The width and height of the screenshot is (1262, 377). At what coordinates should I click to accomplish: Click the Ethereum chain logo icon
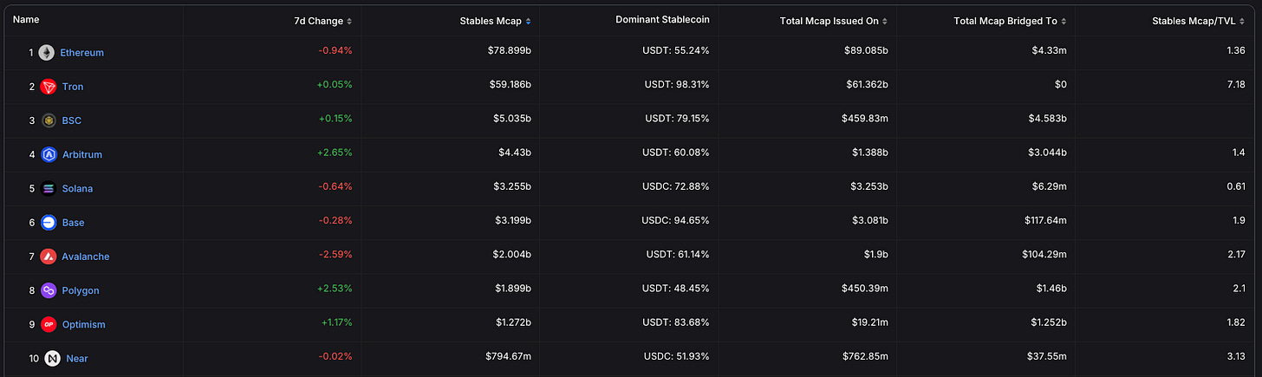click(x=47, y=53)
